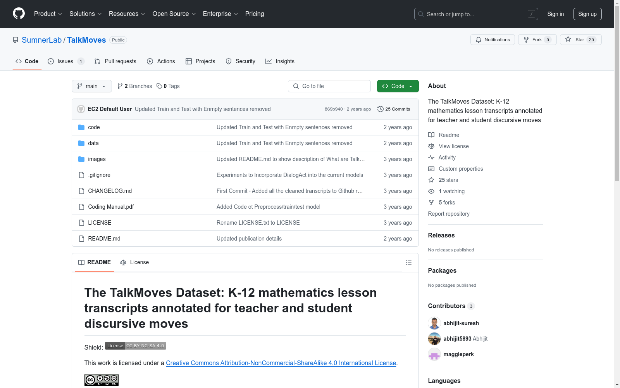Viewport: 620px width, 388px height.
Task: Click the Notifications bell button
Action: click(x=493, y=40)
